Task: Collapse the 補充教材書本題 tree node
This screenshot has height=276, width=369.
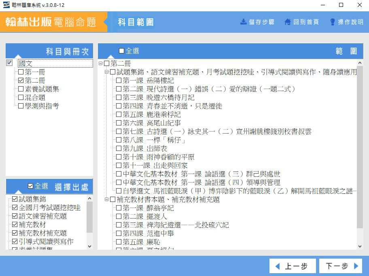Action: point(106,200)
